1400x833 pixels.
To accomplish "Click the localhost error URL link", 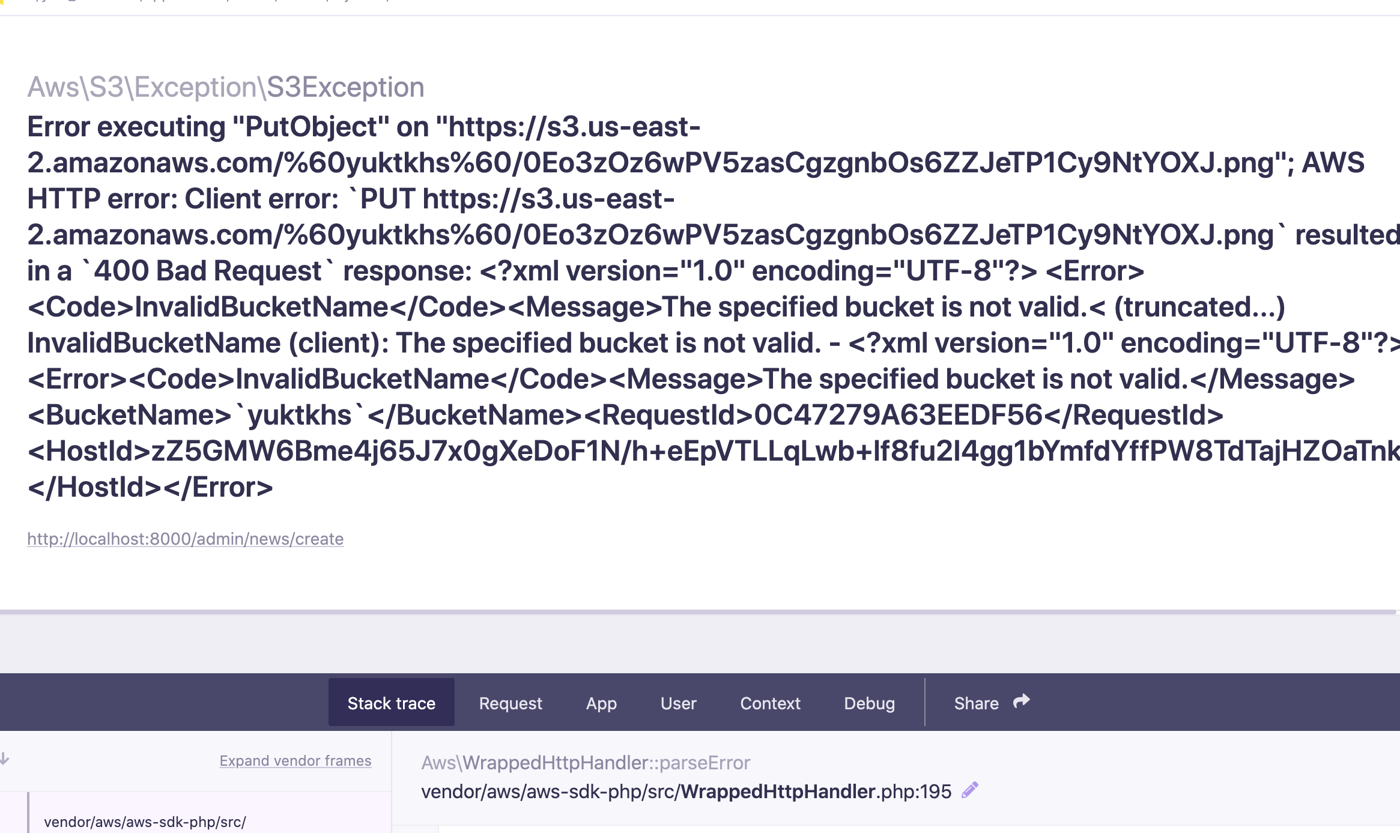I will pyautogui.click(x=184, y=539).
